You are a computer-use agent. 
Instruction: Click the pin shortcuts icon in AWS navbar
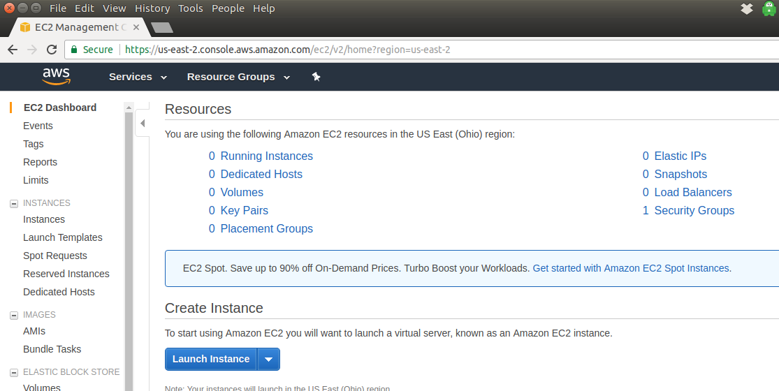[316, 77]
